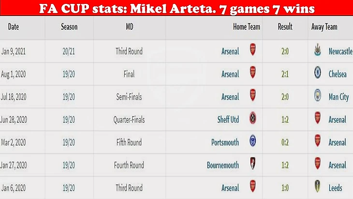Viewport: 353px width, 199px height.
Task: Open the 20/21 season link
Action: [x=69, y=51]
